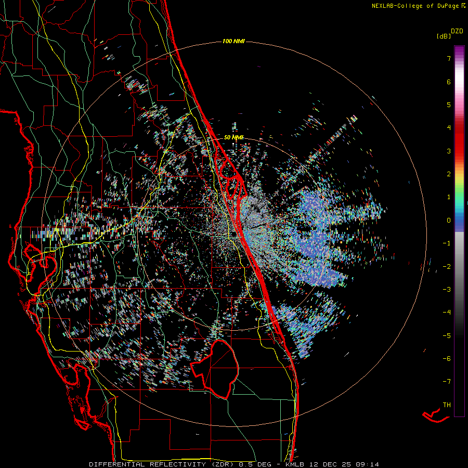This screenshot has height=468, width=468.
Task: Click the -3 value on color scale
Action: [x=447, y=289]
